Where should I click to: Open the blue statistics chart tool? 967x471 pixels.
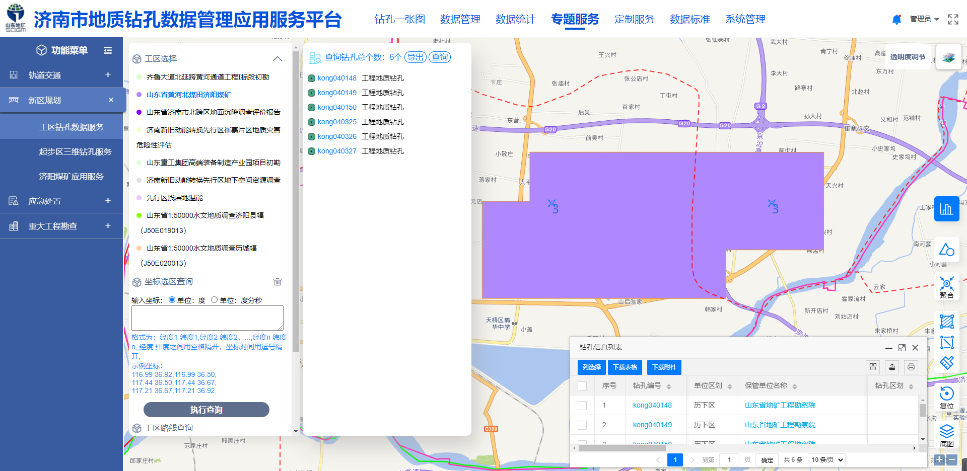[946, 209]
